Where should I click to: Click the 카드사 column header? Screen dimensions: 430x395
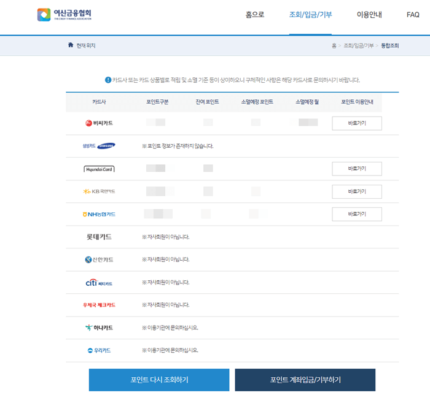pyautogui.click(x=99, y=102)
